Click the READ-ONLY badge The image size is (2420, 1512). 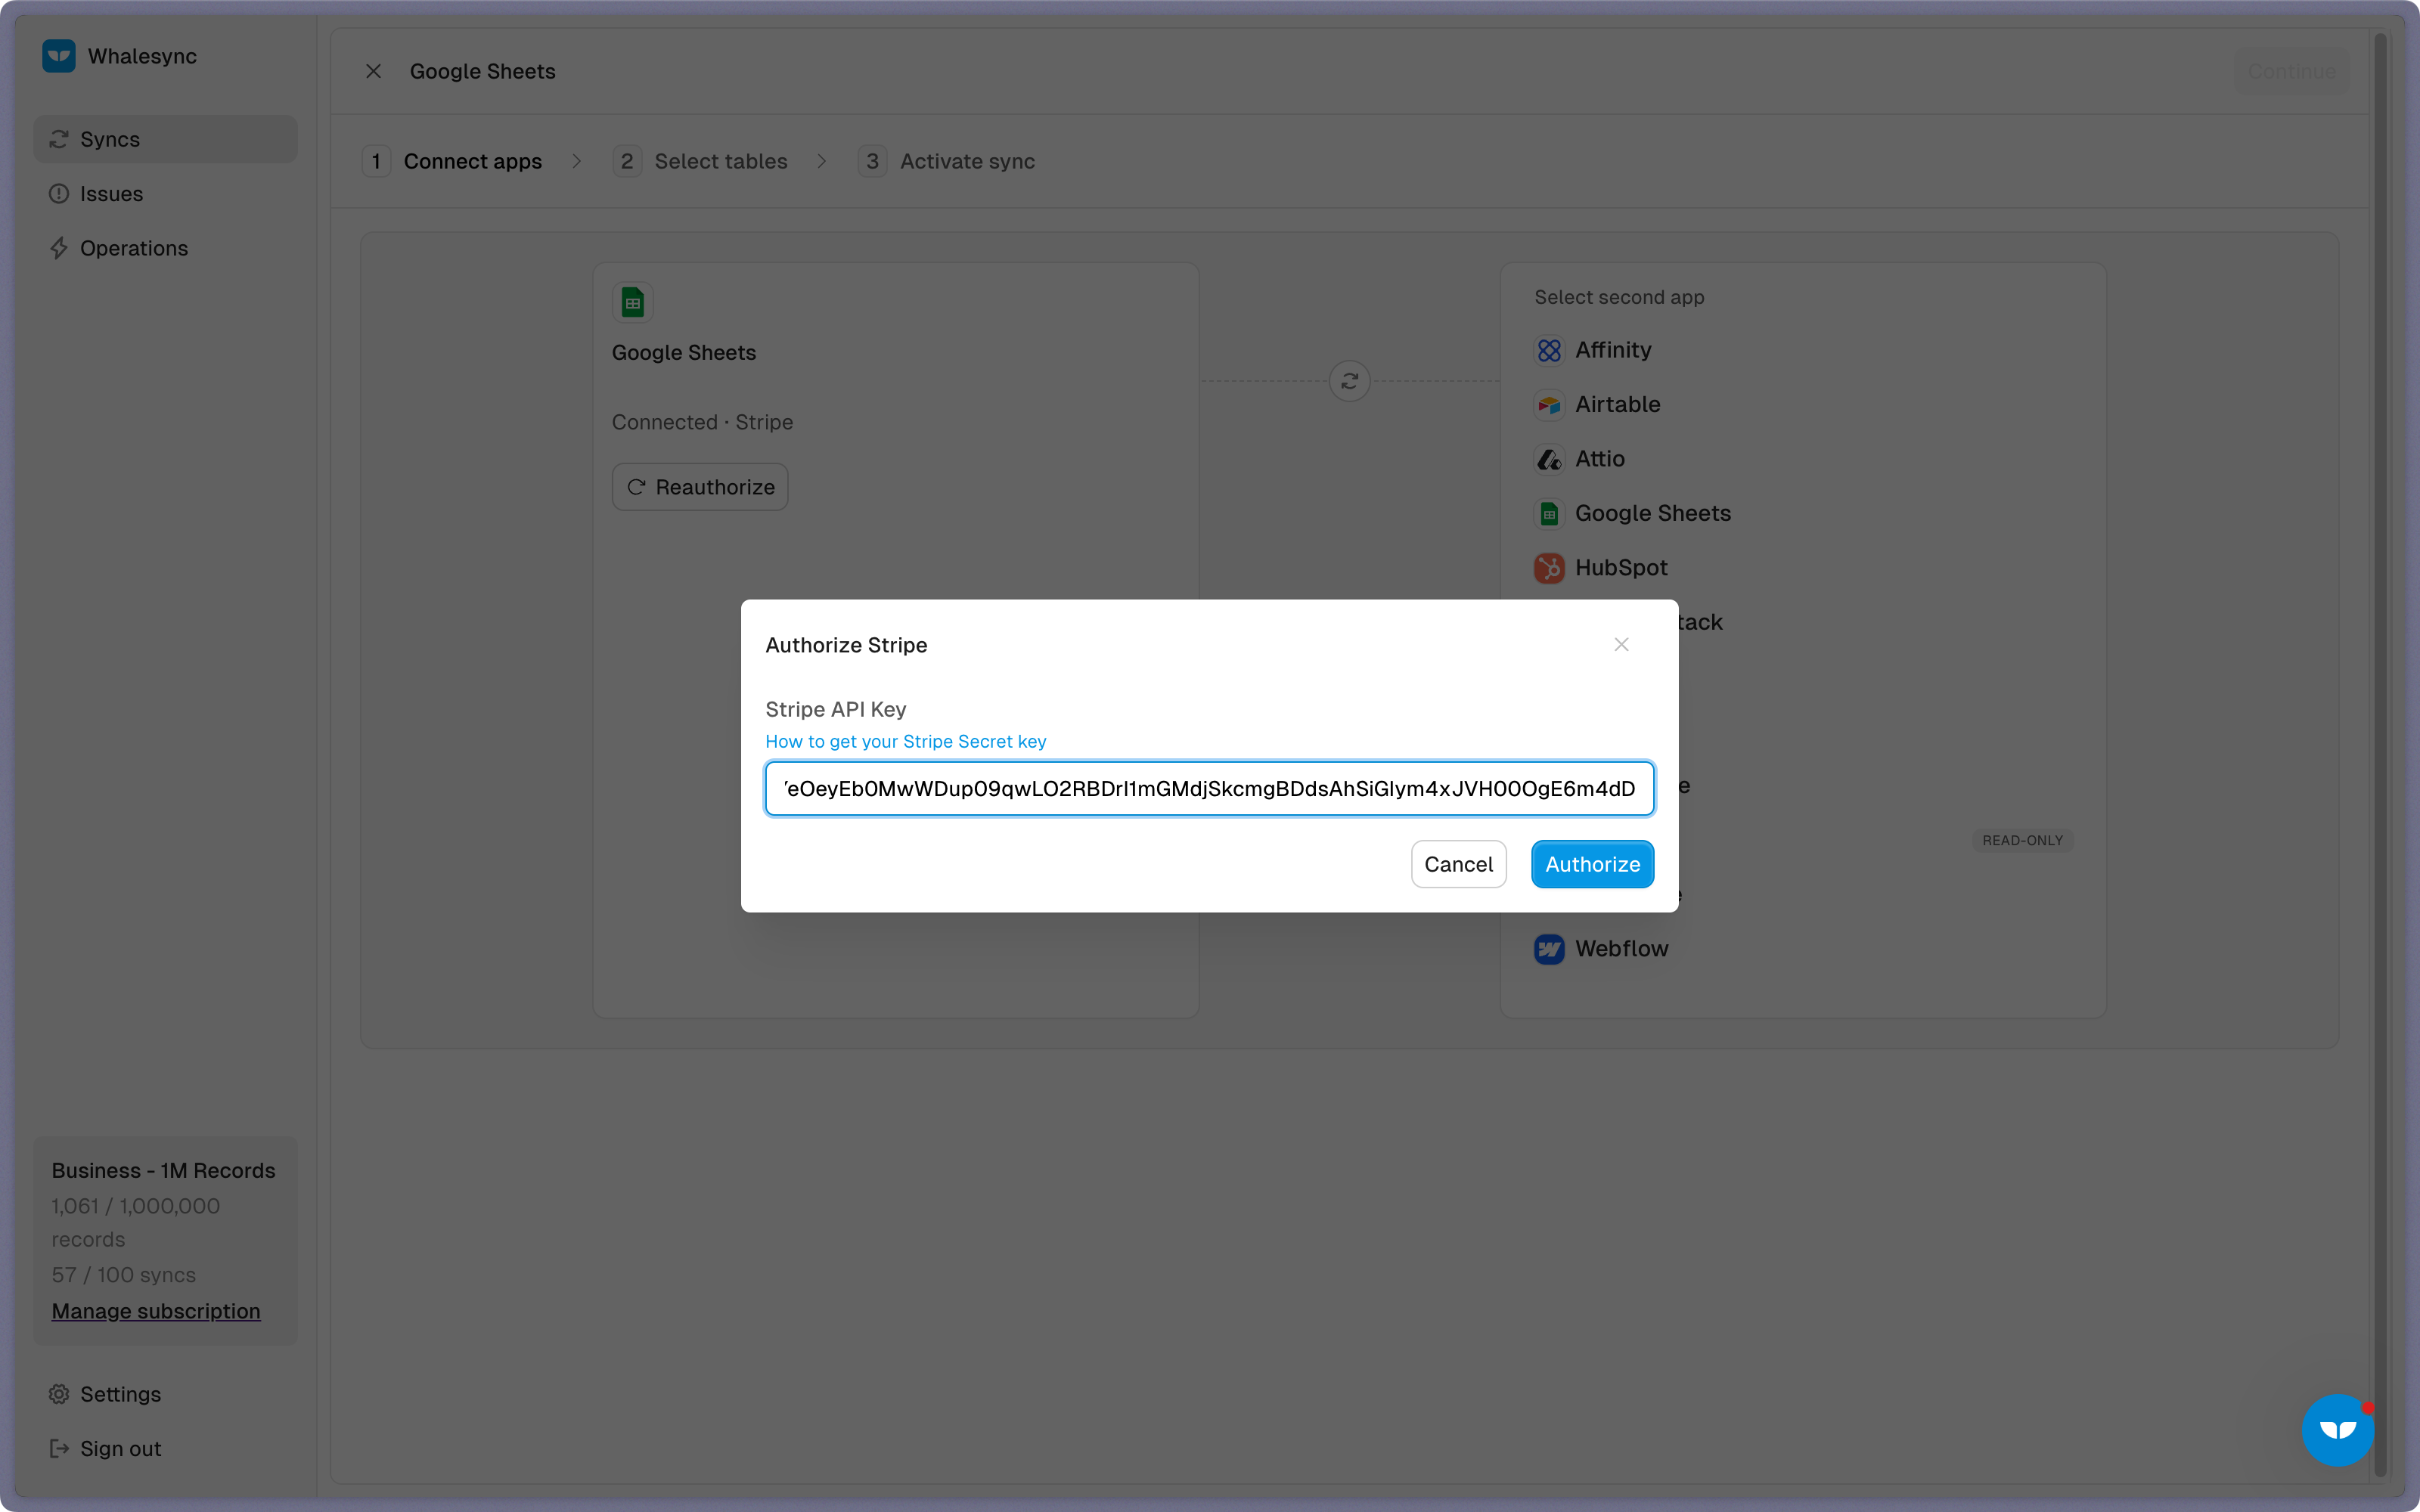2022,840
